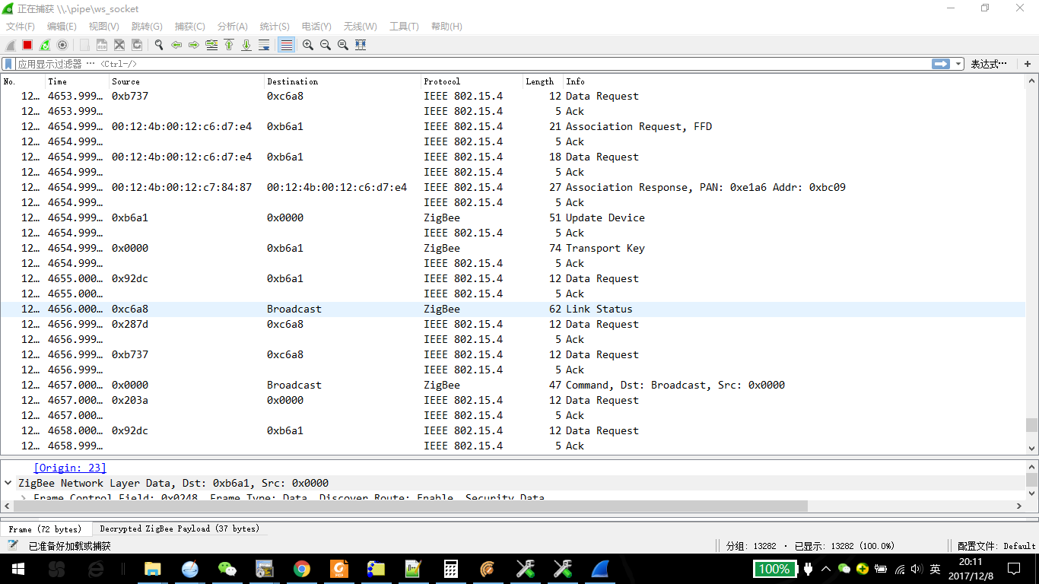
Task: Open WeChat from the taskbar
Action: click(x=227, y=569)
